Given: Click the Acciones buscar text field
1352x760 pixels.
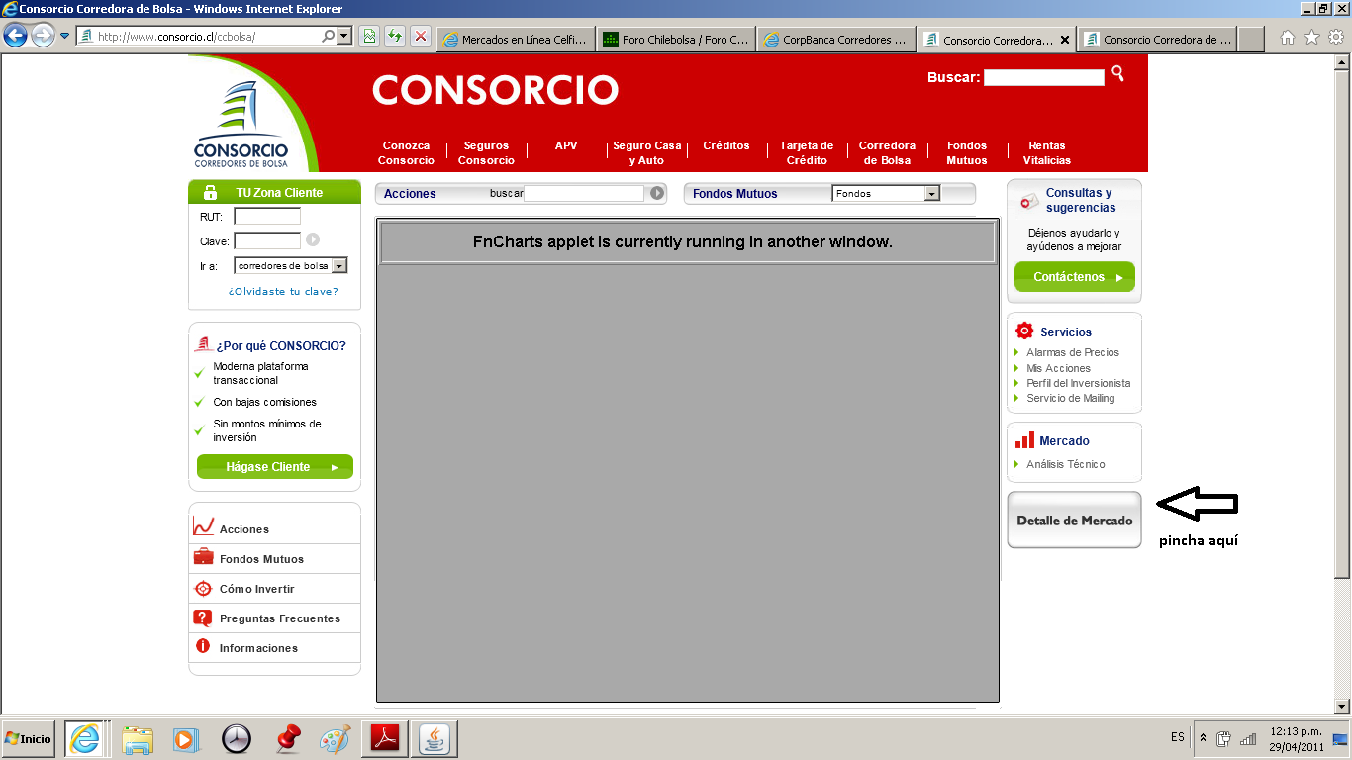Looking at the screenshot, I should [x=584, y=194].
